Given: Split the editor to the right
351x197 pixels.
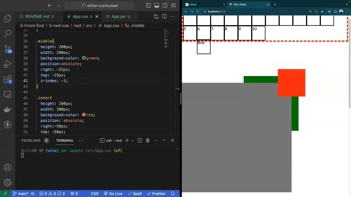Looking at the screenshot, I should pyautogui.click(x=165, y=16).
